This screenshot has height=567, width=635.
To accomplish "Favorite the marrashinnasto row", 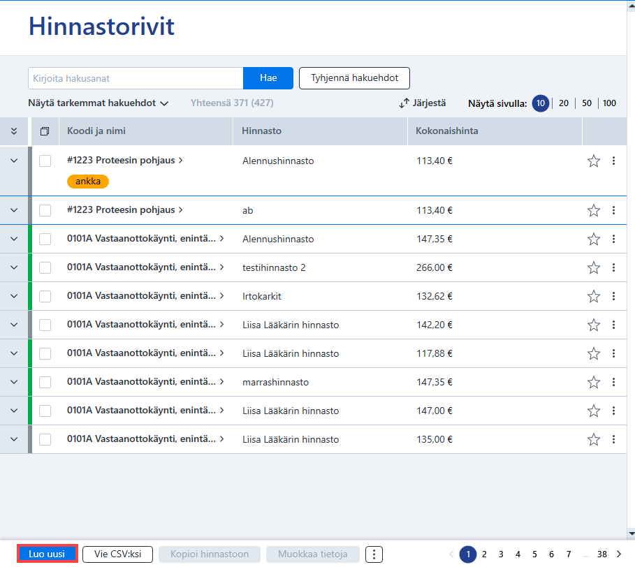I will (x=593, y=382).
